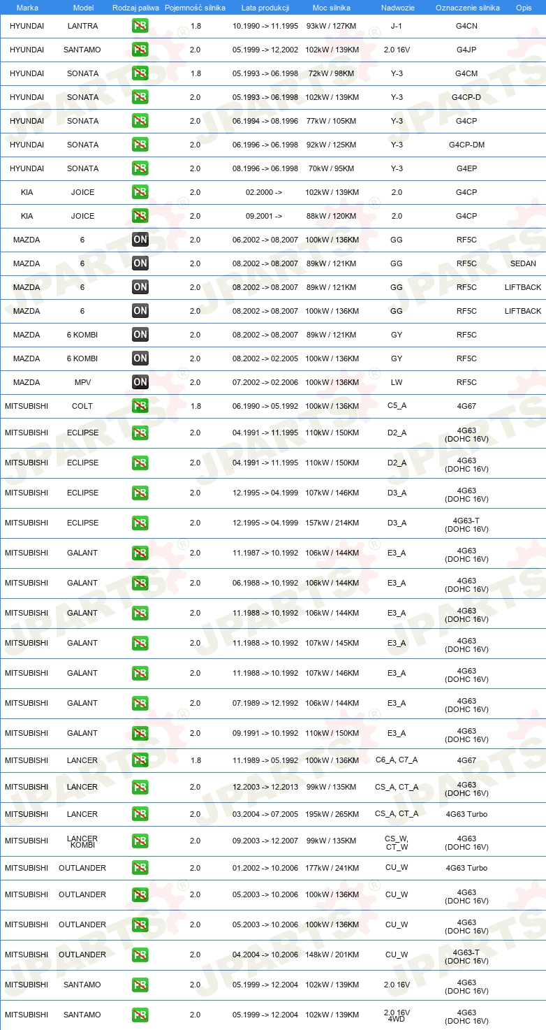This screenshot has height=1030, width=546.
Task: Select the J-1 body cell
Action: [397, 26]
